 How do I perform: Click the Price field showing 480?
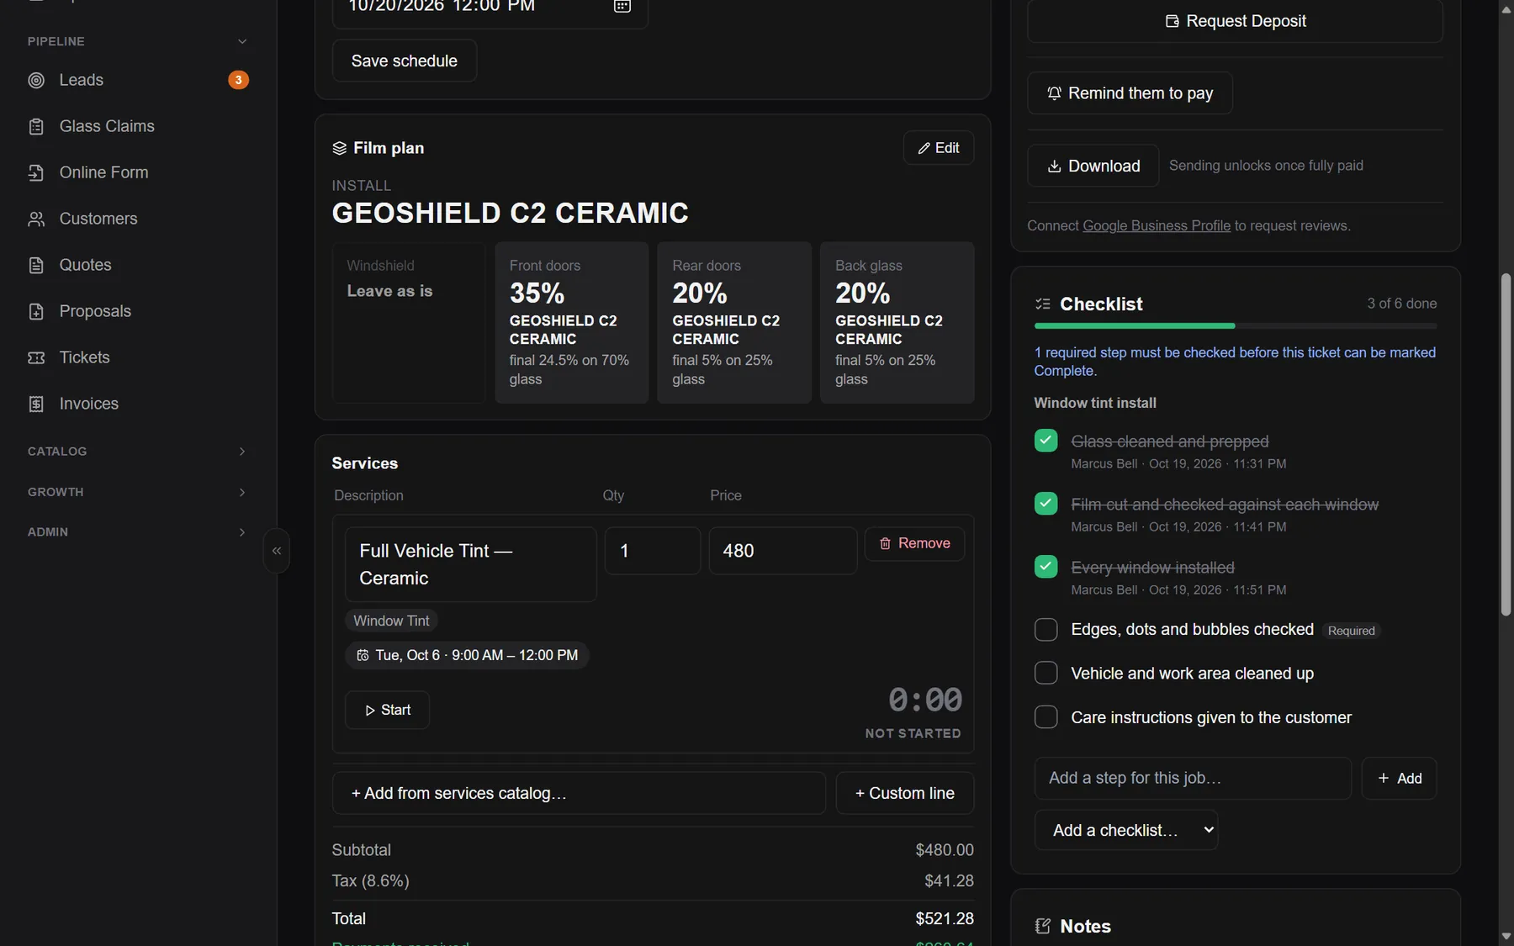783,551
